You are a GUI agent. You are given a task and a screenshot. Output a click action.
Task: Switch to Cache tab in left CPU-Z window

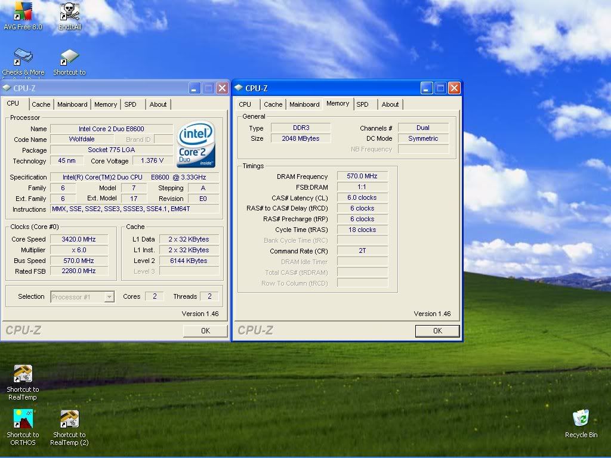pos(41,104)
